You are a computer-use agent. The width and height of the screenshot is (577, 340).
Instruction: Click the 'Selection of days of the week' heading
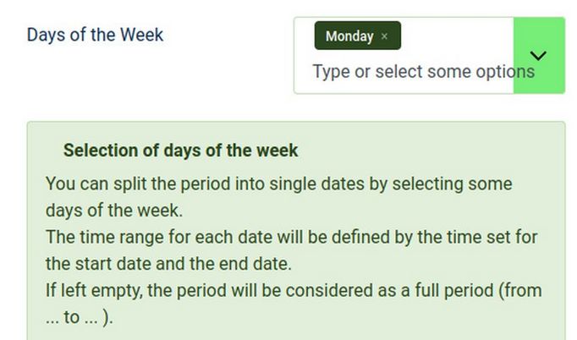(x=180, y=151)
